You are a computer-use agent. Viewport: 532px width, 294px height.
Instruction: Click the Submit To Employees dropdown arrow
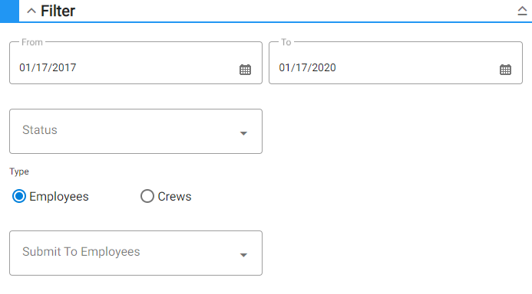(243, 255)
